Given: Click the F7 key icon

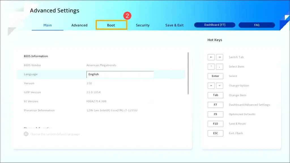Looking at the screenshot, I should click(x=215, y=105).
